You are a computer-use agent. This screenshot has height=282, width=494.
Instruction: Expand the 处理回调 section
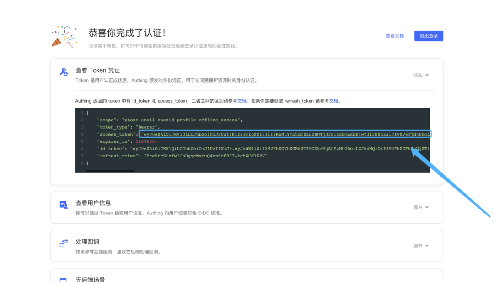point(421,246)
